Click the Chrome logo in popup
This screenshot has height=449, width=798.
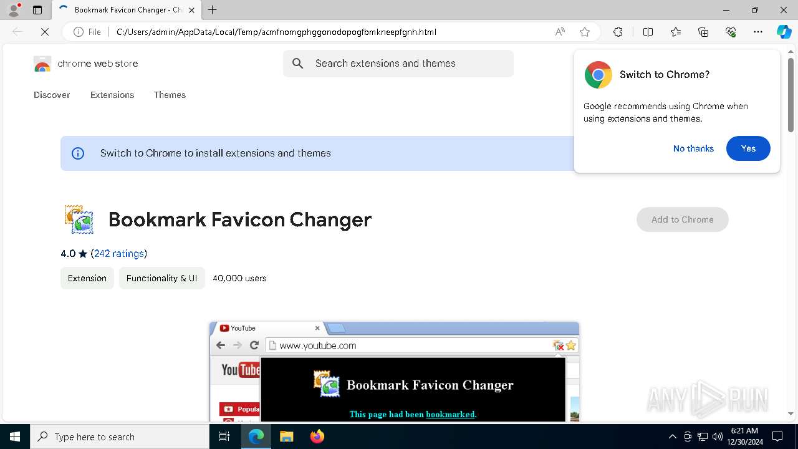[598, 75]
